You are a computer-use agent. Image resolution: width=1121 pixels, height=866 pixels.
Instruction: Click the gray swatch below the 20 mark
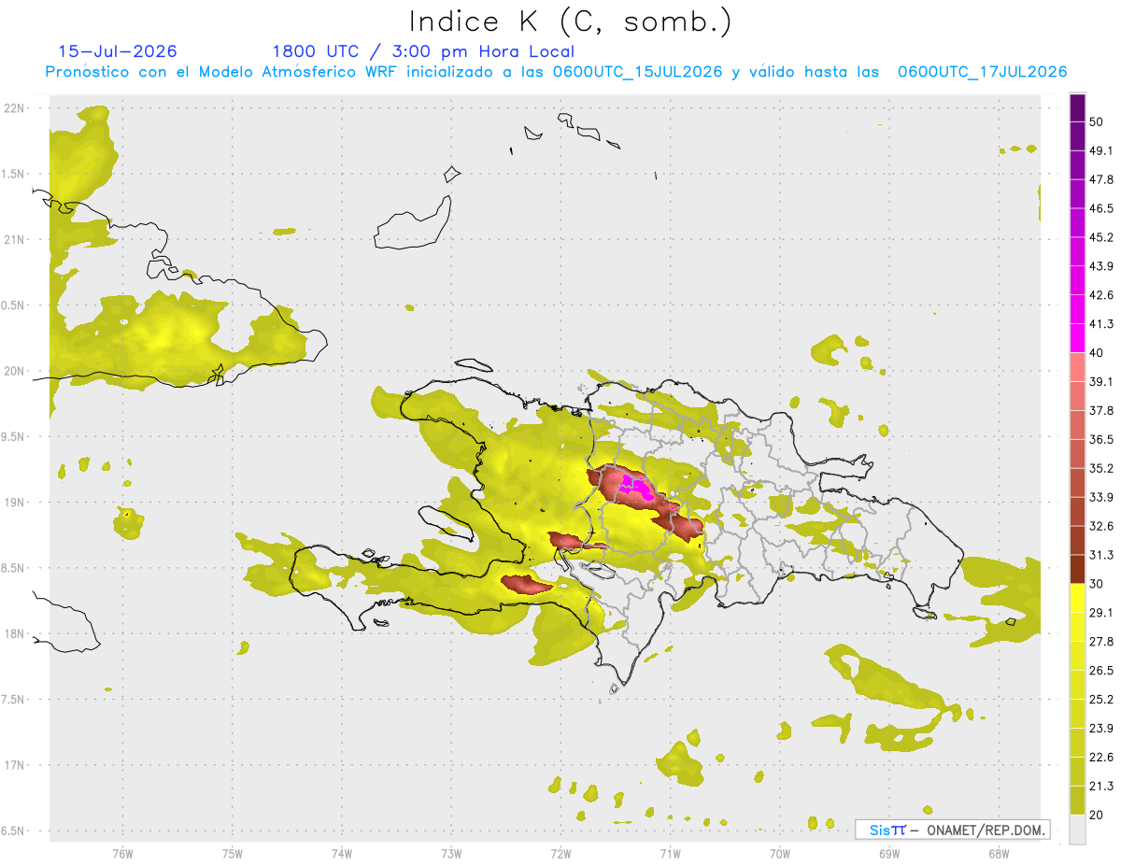(x=1077, y=830)
